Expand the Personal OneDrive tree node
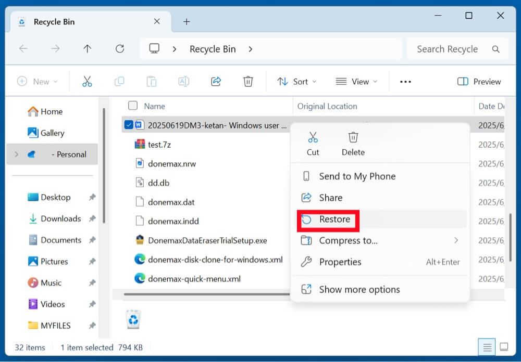Viewport: 521px width, 362px height. 16,154
